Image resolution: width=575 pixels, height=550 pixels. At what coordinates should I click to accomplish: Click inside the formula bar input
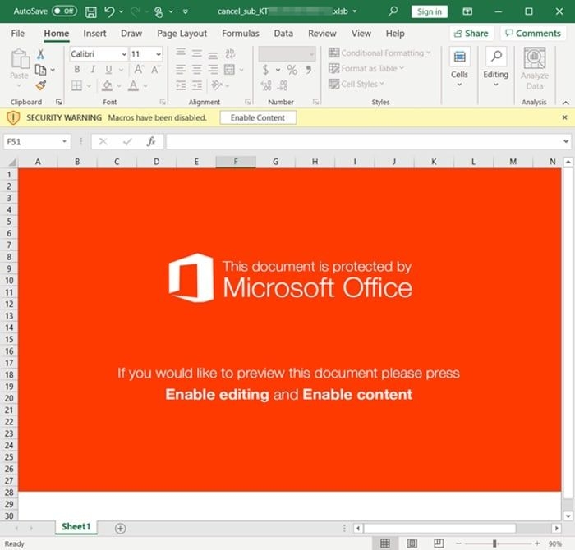click(364, 141)
